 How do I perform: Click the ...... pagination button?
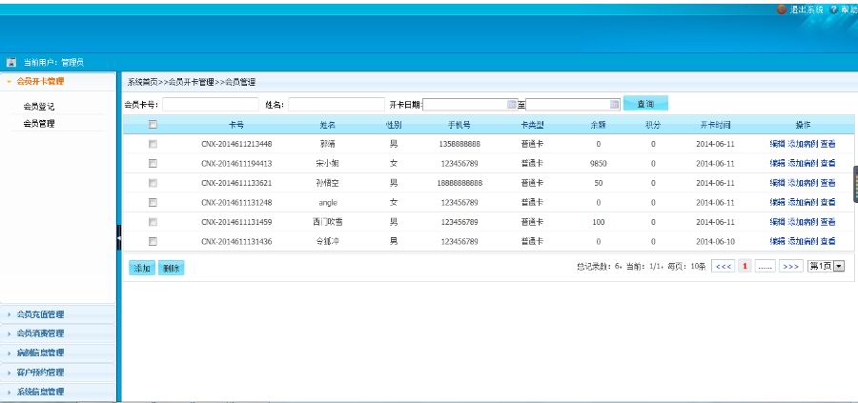click(x=765, y=267)
